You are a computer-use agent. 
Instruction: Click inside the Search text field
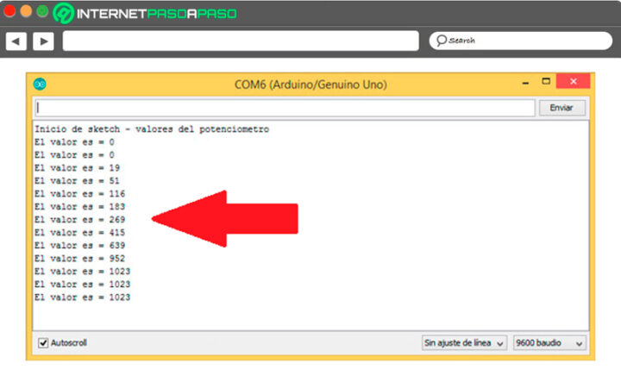coord(526,41)
